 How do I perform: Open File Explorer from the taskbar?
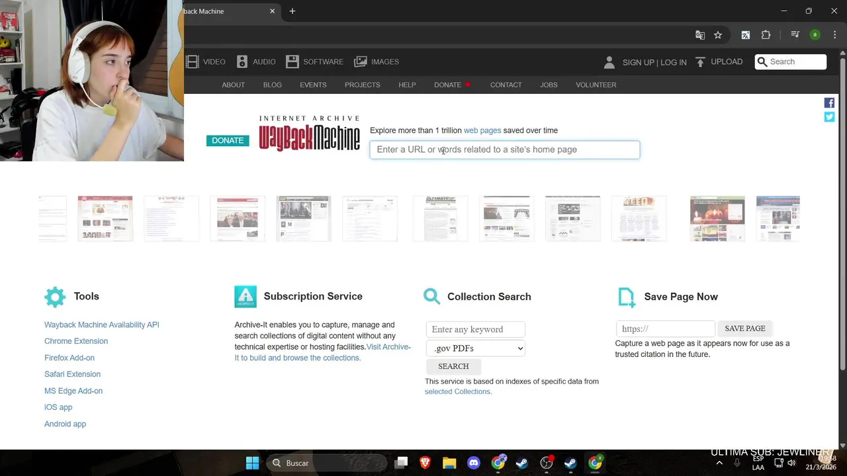pos(449,463)
